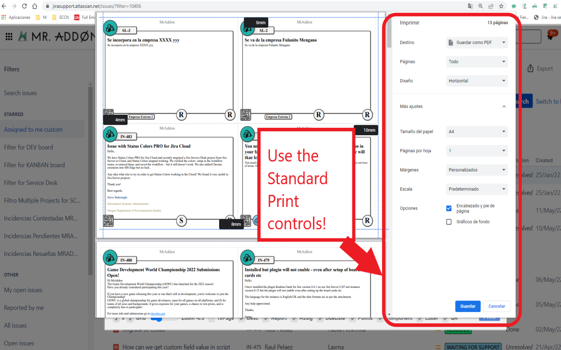Bookmark this page with the star icon
561x350 pixels.
501,6
